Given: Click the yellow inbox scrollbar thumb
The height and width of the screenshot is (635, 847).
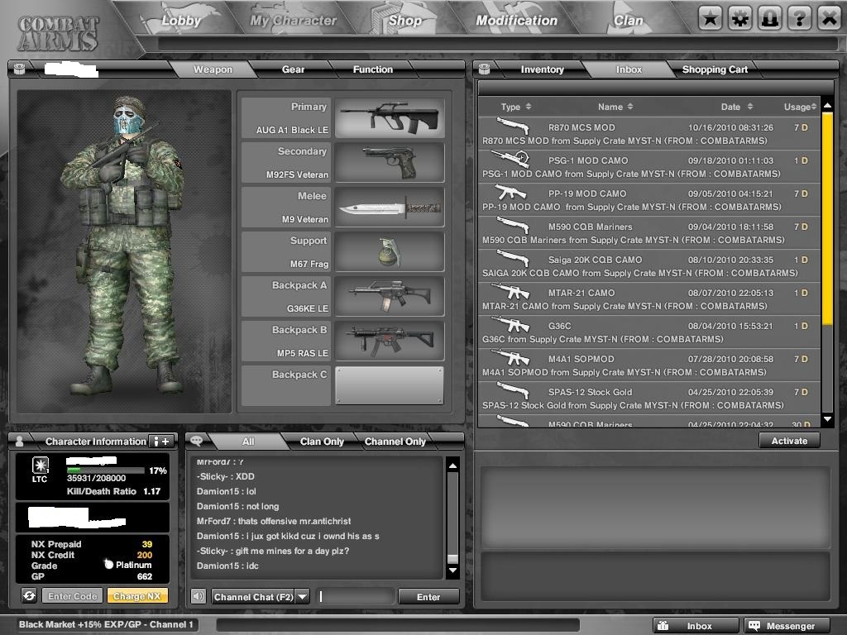Looking at the screenshot, I should pyautogui.click(x=827, y=218).
